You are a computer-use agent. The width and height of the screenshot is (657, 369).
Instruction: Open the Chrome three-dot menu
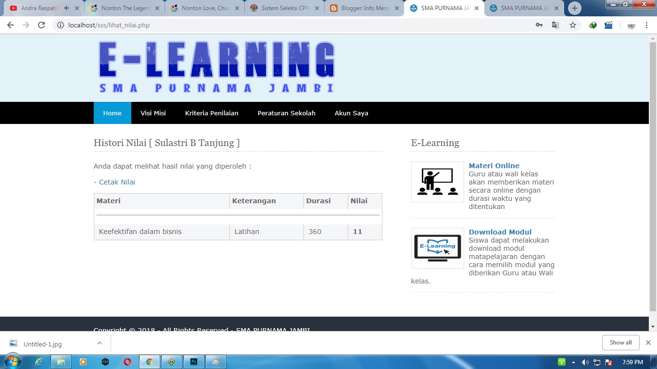[647, 25]
